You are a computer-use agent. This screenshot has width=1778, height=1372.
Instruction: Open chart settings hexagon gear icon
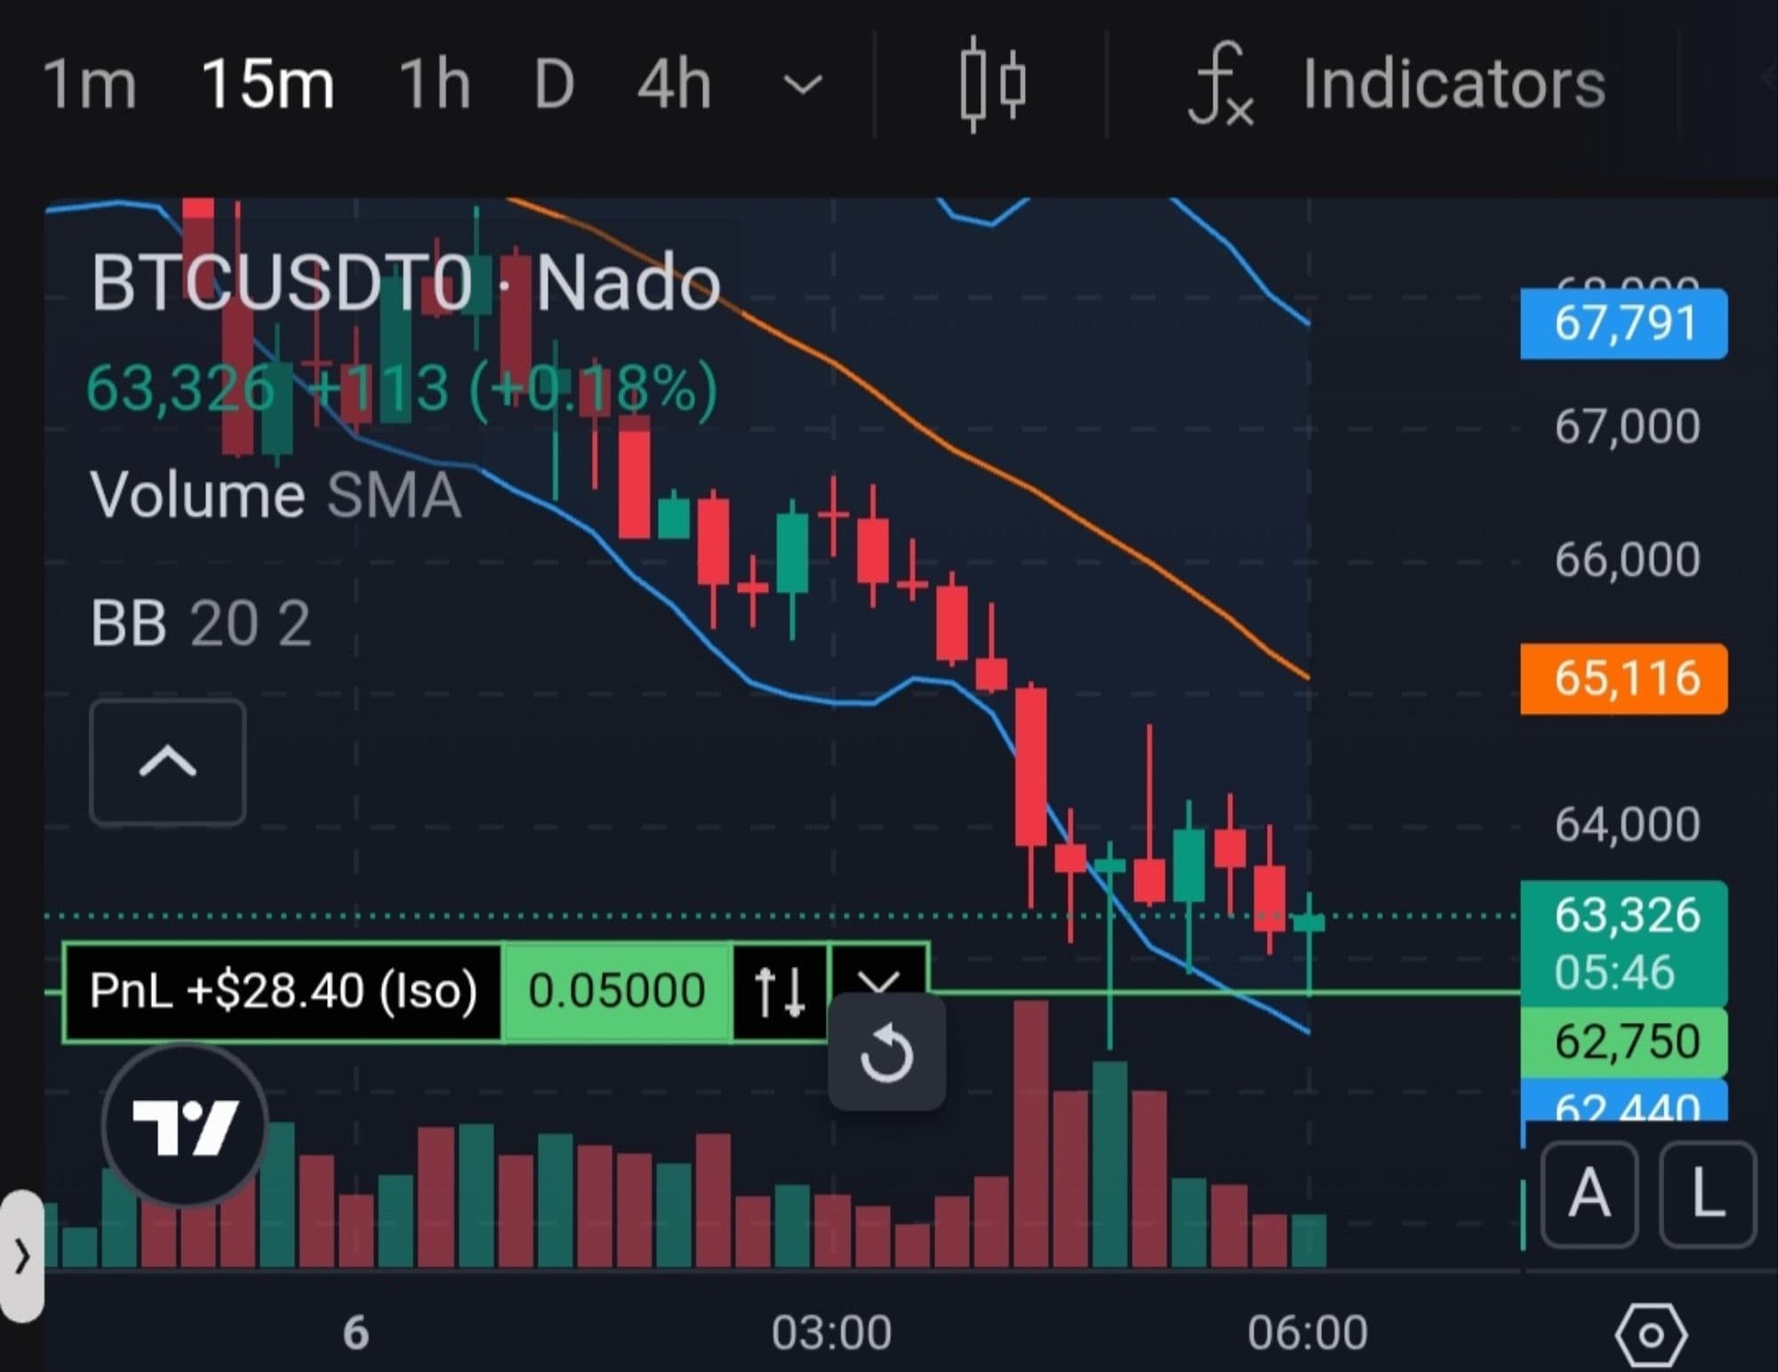(x=1650, y=1334)
